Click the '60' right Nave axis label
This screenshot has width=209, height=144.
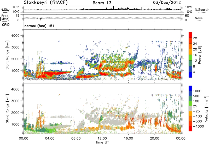tap(187, 16)
